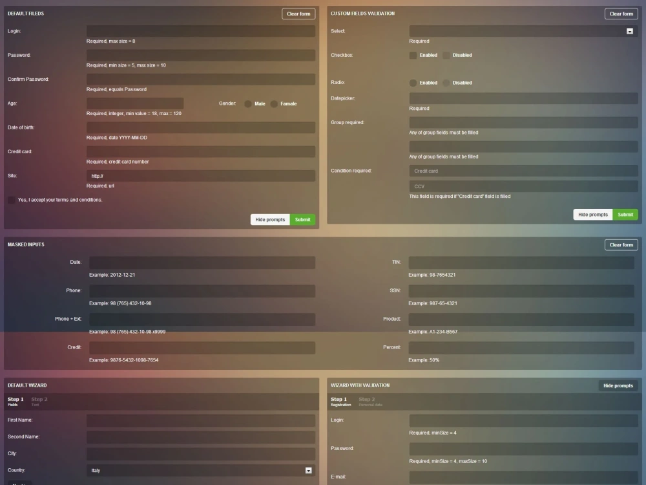Click Clear form in Masked Inputs panel
646x485 pixels.
pyautogui.click(x=621, y=244)
